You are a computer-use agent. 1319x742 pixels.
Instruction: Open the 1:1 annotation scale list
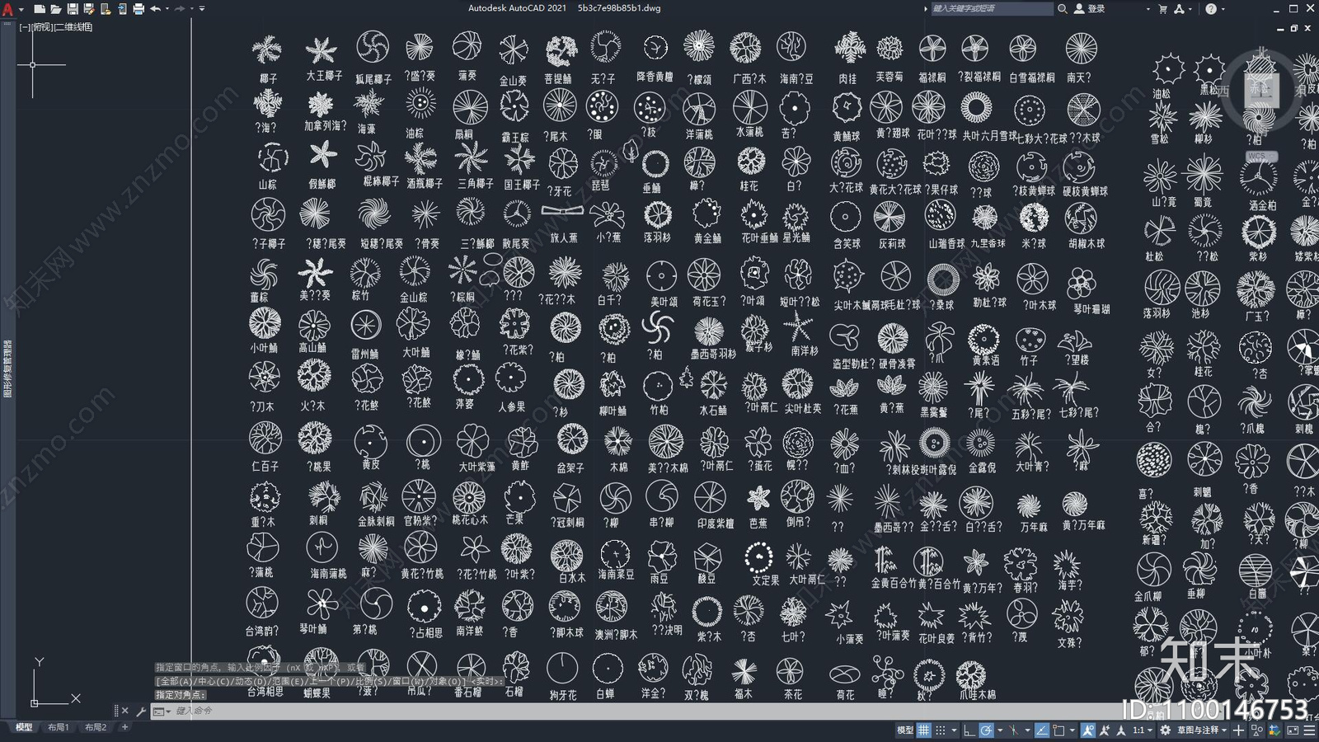1142,730
